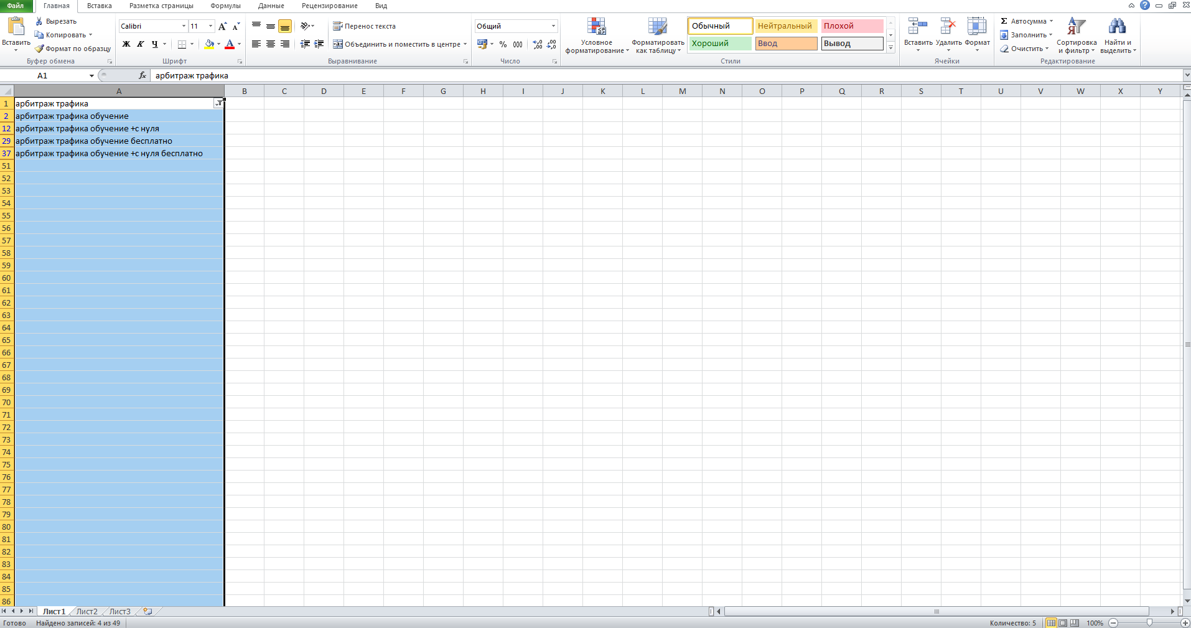Image resolution: width=1191 pixels, height=628 pixels.
Task: Click the Cut (Вырезать) scissors icon
Action: coord(39,21)
